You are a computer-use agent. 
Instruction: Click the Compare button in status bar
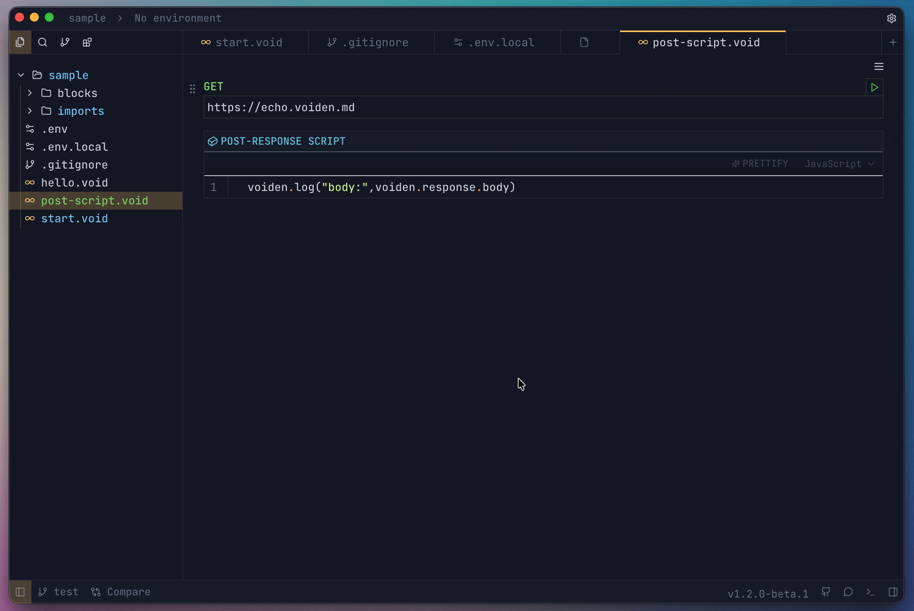[x=121, y=592]
